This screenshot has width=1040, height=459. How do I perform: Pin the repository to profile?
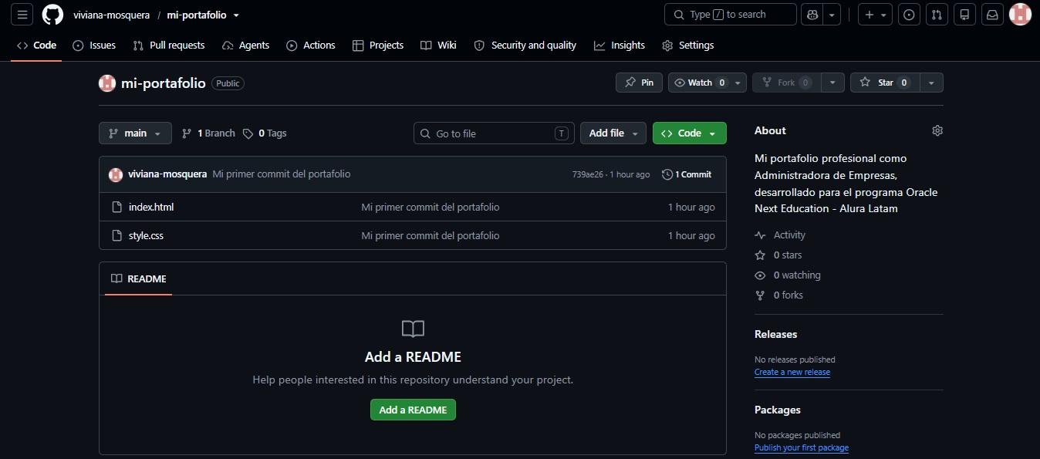click(639, 83)
